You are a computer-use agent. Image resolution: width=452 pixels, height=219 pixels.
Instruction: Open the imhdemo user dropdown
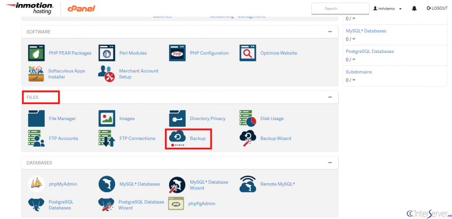[x=387, y=8]
